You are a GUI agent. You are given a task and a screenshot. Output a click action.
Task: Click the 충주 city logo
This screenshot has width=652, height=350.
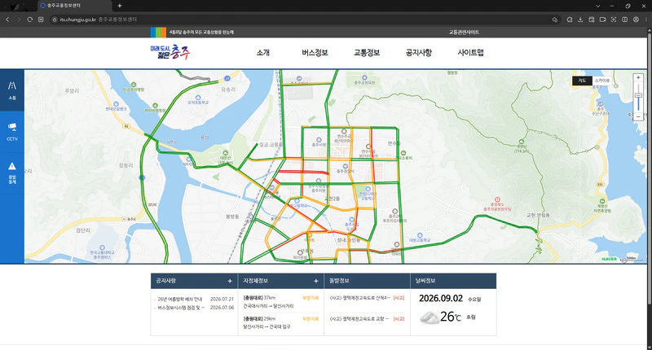click(170, 52)
